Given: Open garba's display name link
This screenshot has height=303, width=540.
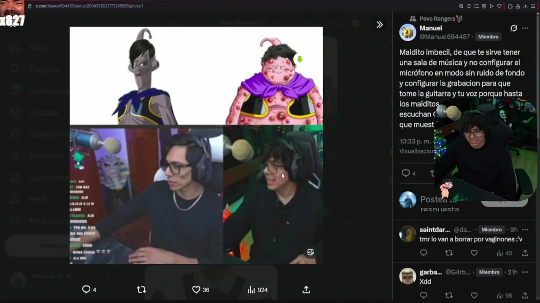Looking at the screenshot, I should pyautogui.click(x=431, y=272).
